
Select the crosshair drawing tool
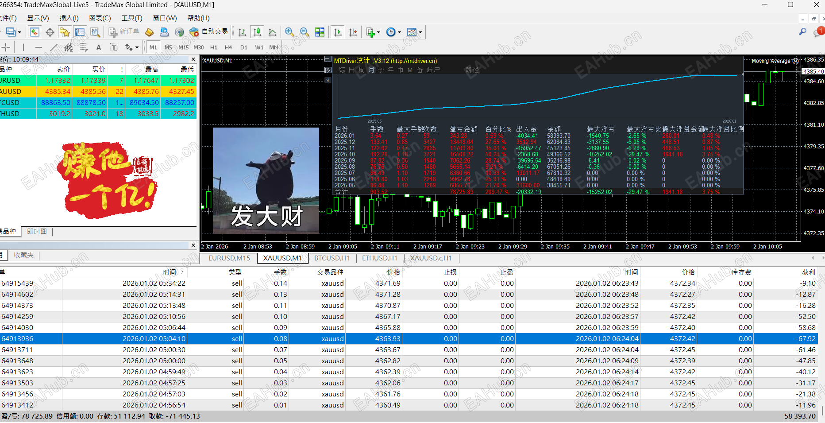tap(6, 47)
